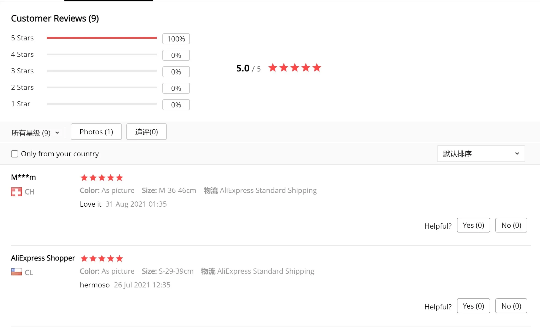The width and height of the screenshot is (540, 327).
Task: Click the small arrow next to 所有星级 (9)
Action: (x=57, y=133)
